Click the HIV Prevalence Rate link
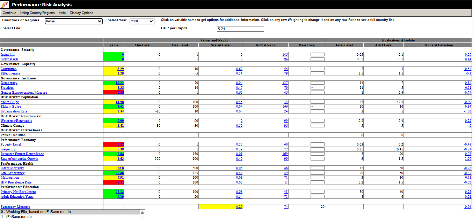 point(16,182)
